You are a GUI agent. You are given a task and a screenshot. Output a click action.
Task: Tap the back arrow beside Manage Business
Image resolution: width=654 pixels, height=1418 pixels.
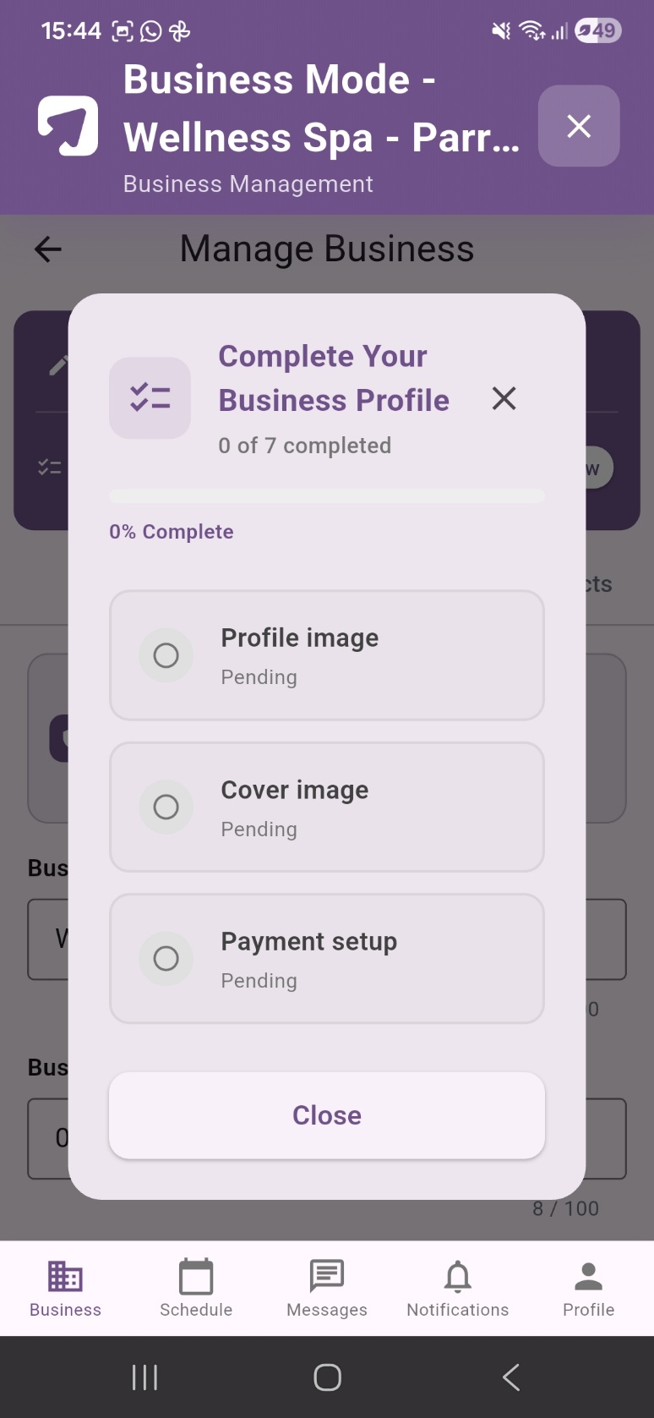[48, 249]
